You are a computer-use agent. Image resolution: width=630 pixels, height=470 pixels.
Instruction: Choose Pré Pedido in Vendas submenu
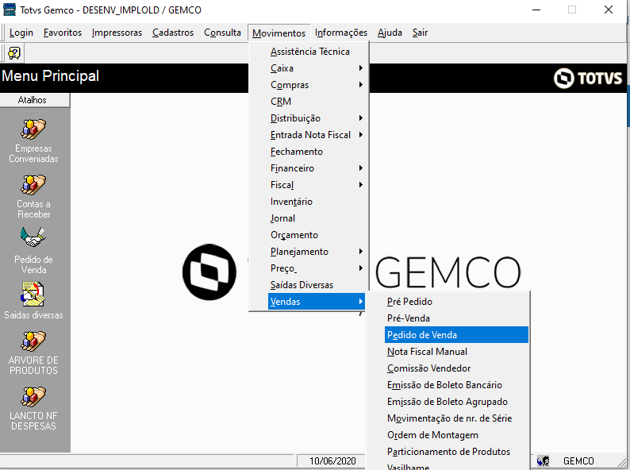pos(456,302)
